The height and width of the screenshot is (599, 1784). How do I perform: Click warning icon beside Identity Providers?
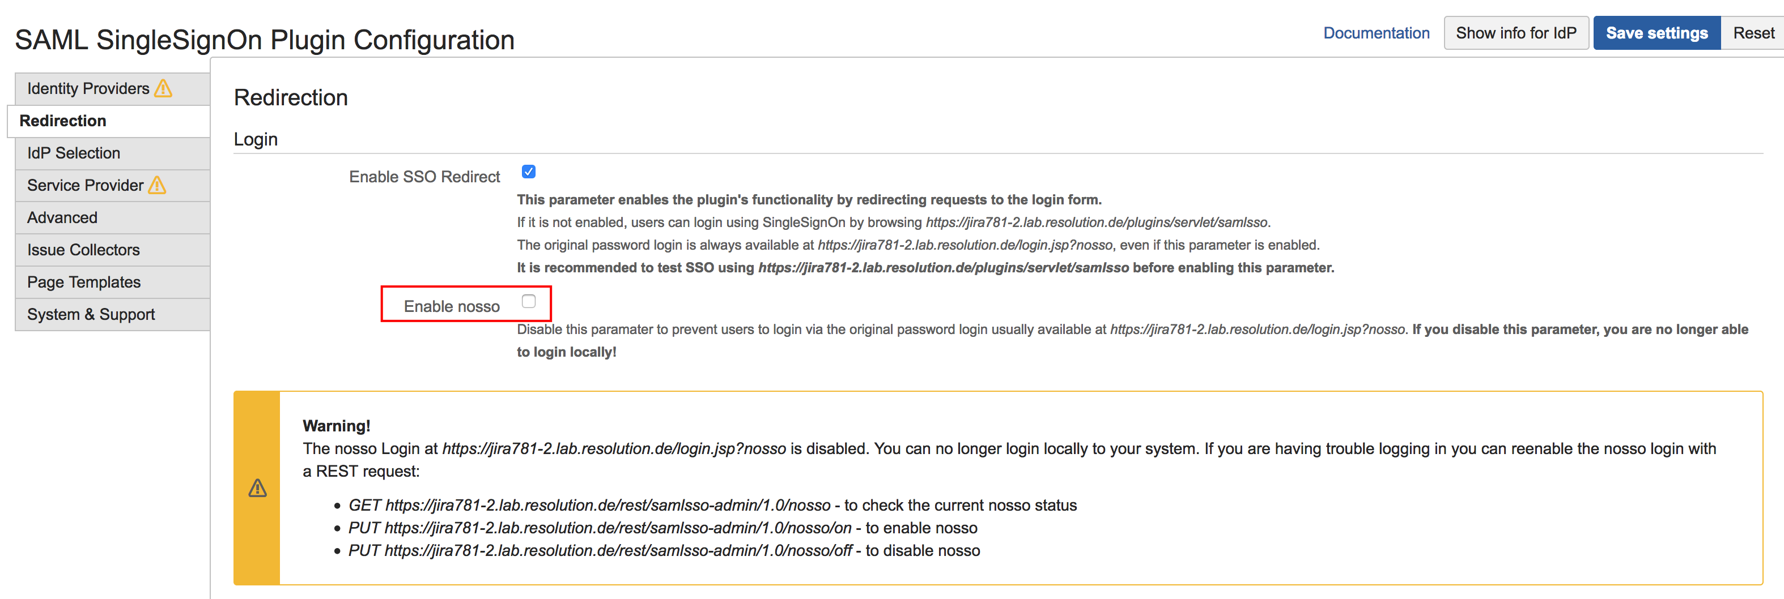[163, 88]
